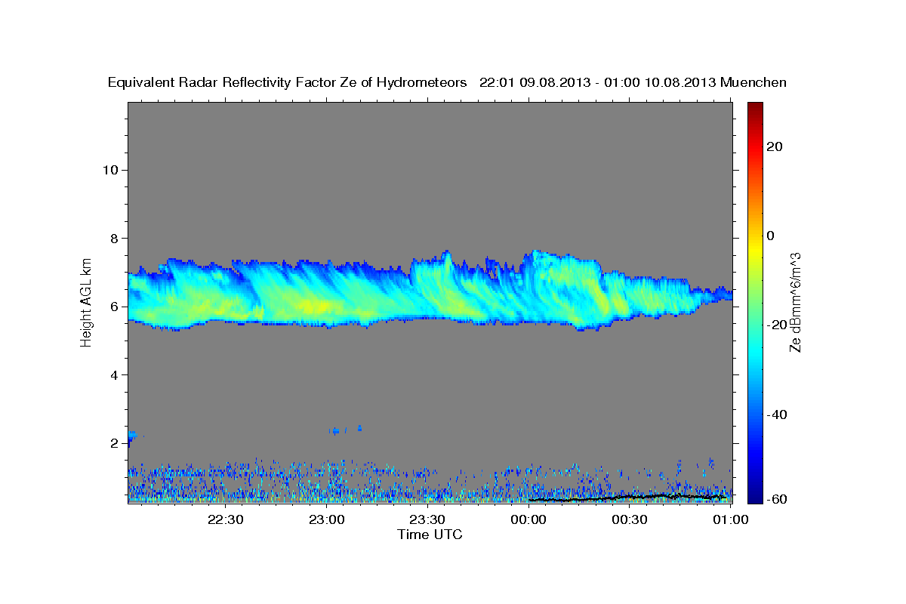Click the 'Ze dBmm^6/m^3' colorbar label
This screenshot has height=604, width=906.
coord(795,303)
